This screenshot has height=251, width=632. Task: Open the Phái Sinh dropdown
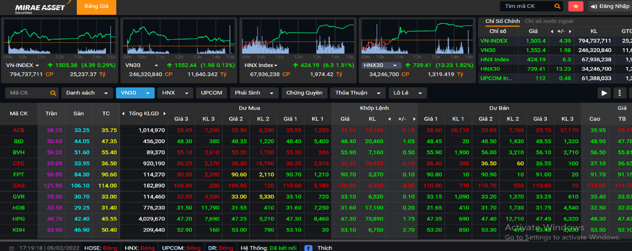[x=254, y=93]
